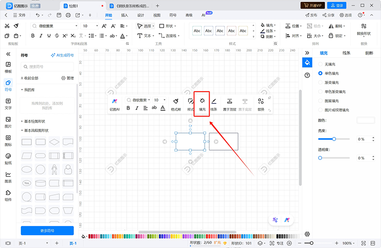Click 替换 in the floating toolbar
Viewport: 381px width, 248px height.
pyautogui.click(x=261, y=104)
